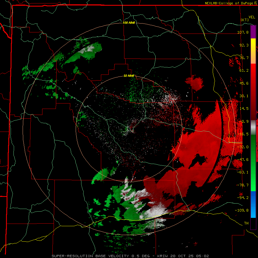Click the NEXLAB-College of DuPage watermark text
The image size is (258, 258).
click(x=231, y=3)
